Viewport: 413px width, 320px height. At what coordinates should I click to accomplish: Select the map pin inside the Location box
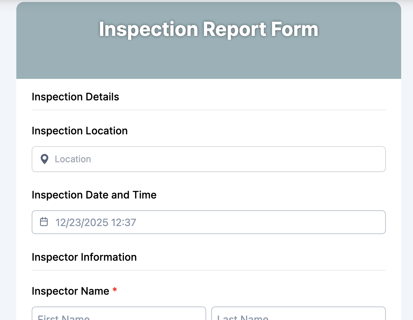(x=44, y=159)
